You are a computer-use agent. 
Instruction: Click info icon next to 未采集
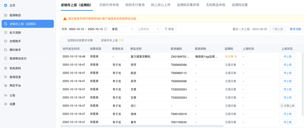(x=236, y=57)
